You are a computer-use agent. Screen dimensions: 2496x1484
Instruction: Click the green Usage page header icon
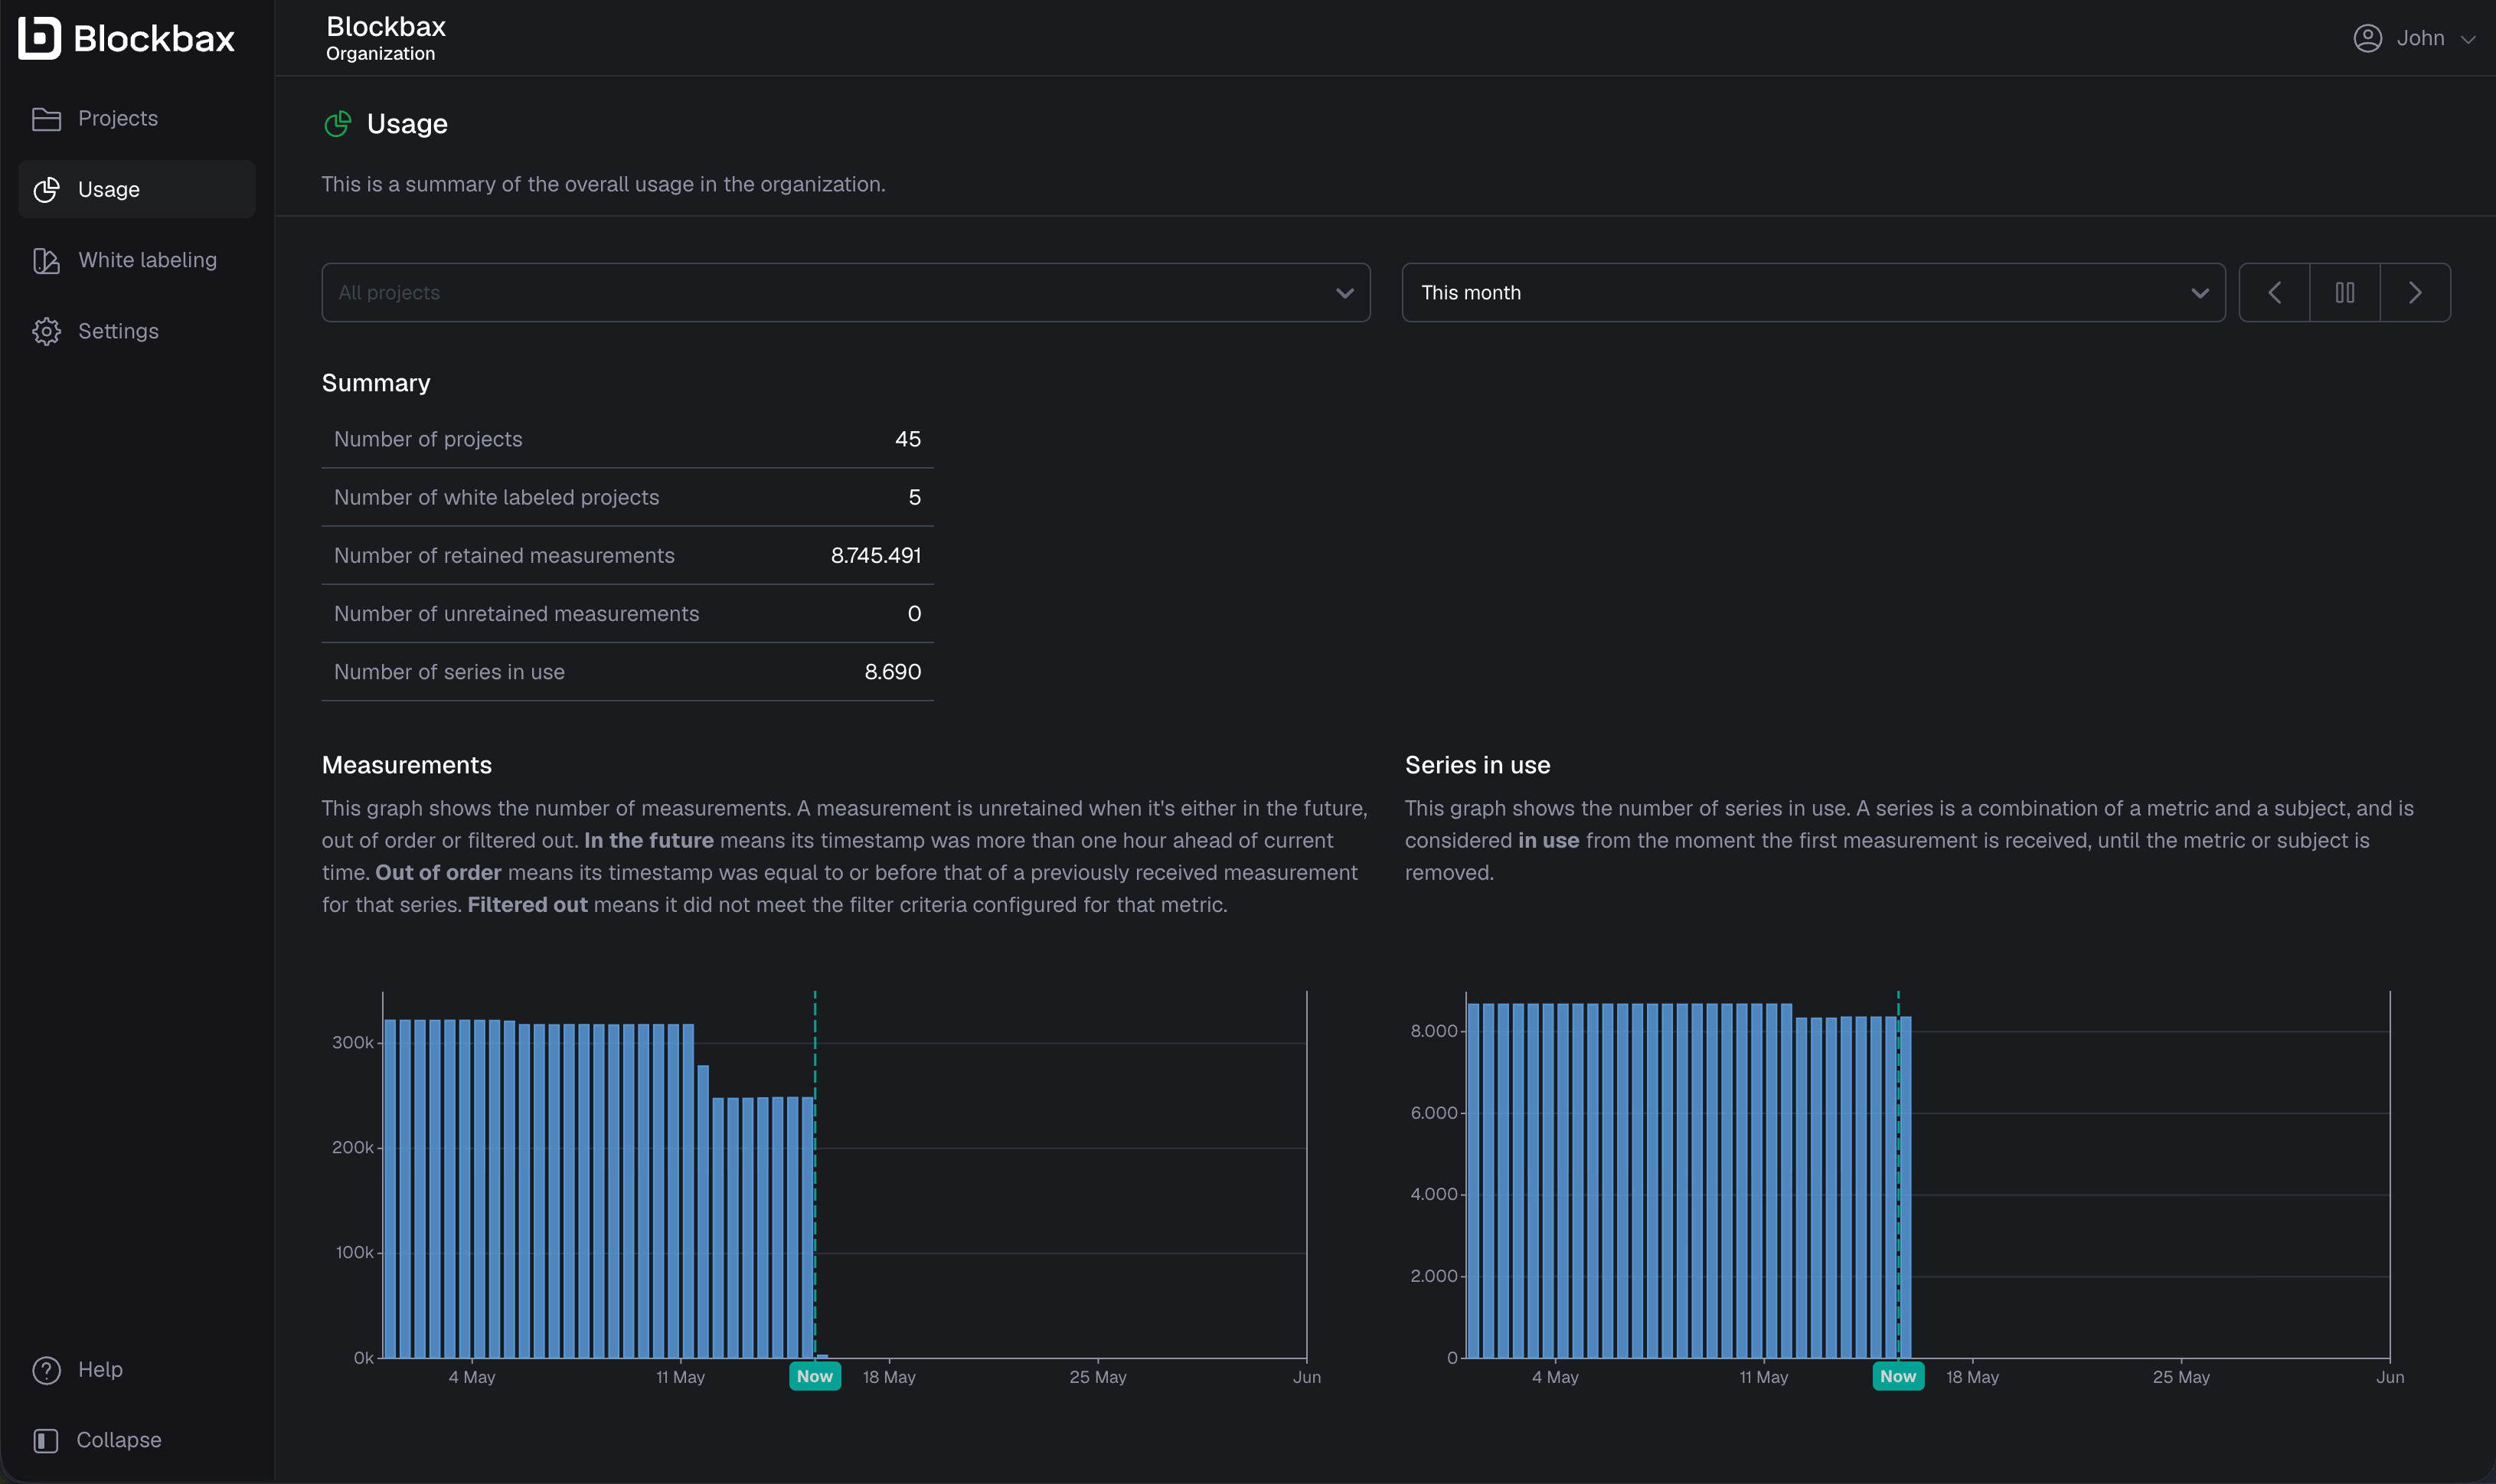pyautogui.click(x=338, y=124)
